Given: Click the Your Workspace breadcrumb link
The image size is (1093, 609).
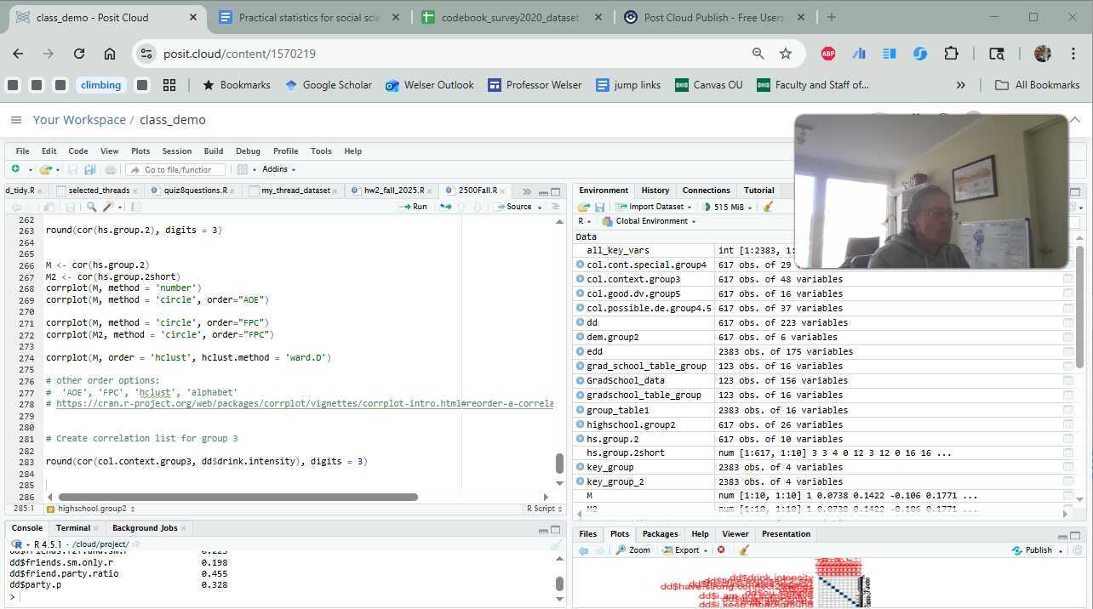Looking at the screenshot, I should click(79, 120).
